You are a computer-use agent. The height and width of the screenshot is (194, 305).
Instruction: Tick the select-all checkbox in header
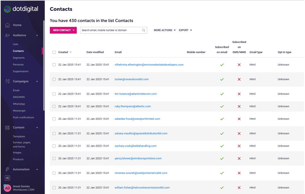click(54, 52)
